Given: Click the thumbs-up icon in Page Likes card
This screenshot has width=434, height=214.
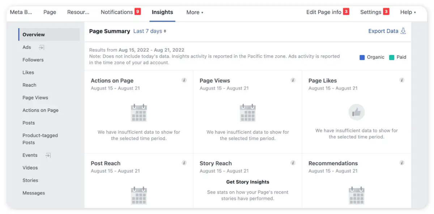Looking at the screenshot, I should [x=357, y=112].
